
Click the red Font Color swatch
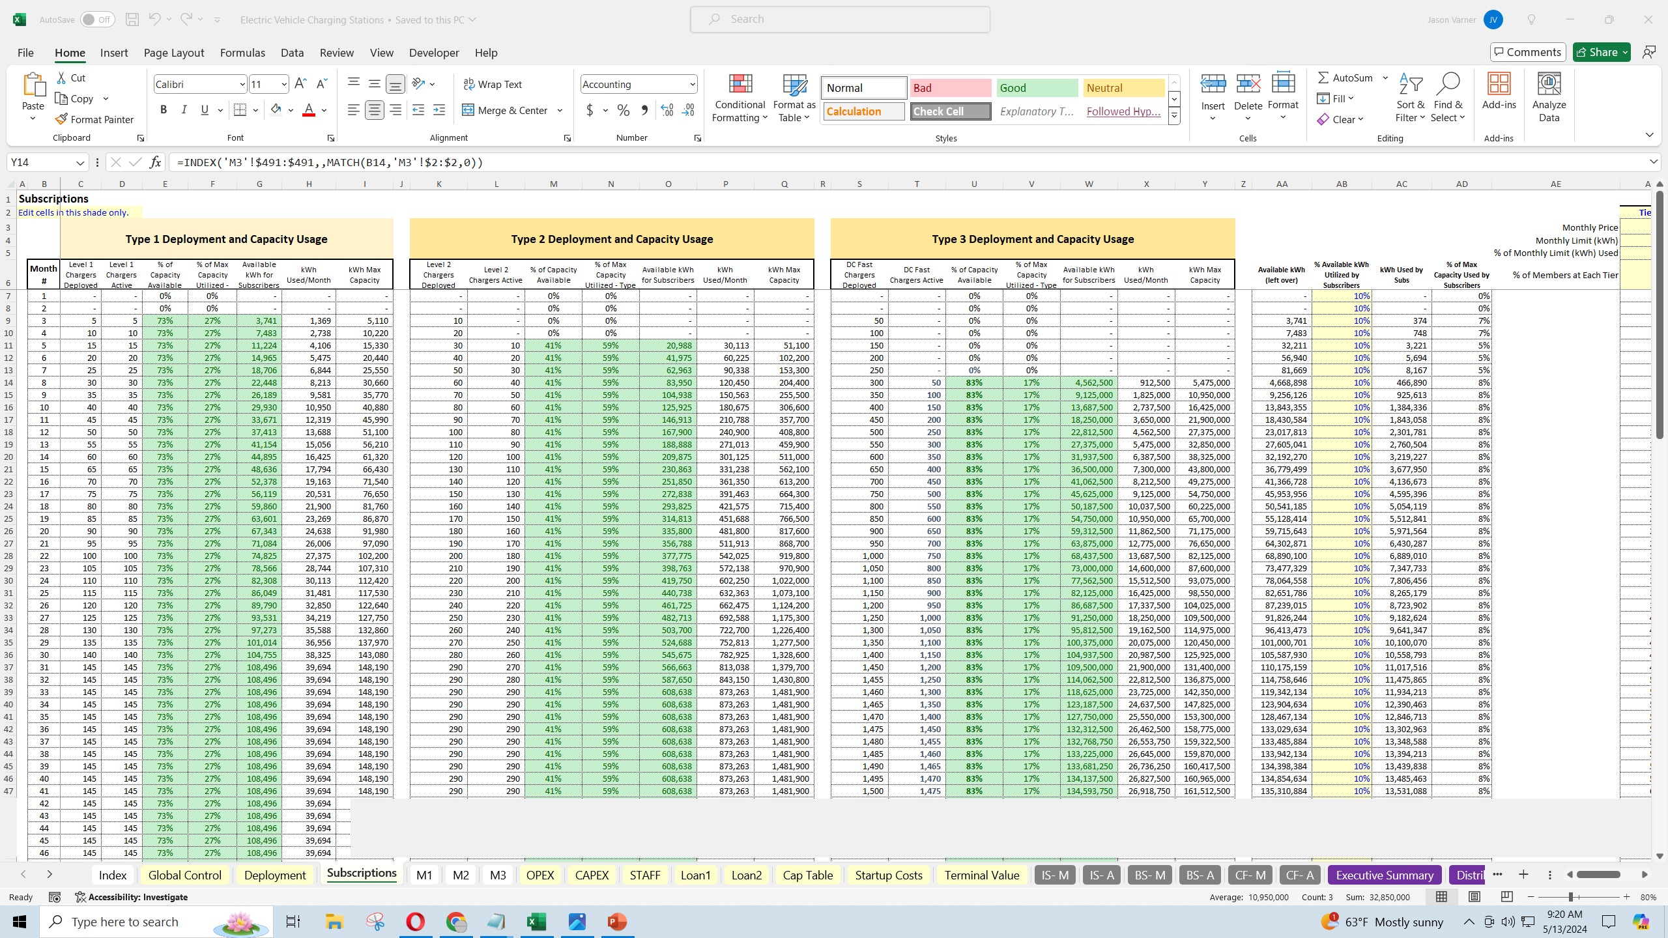coord(309,110)
